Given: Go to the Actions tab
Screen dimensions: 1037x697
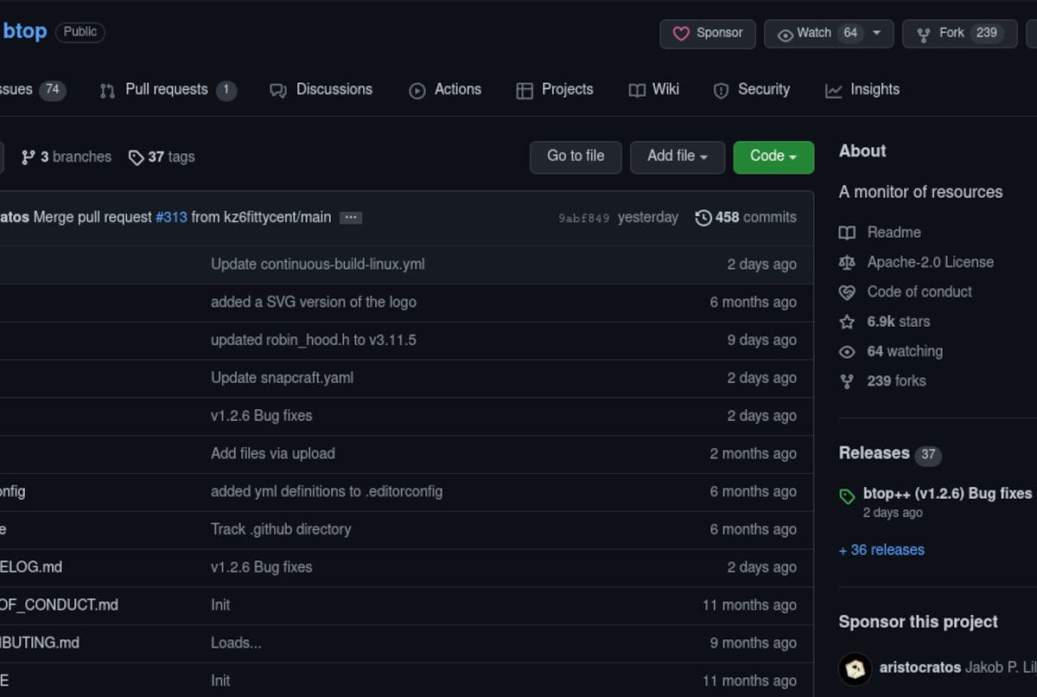Looking at the screenshot, I should coord(445,90).
